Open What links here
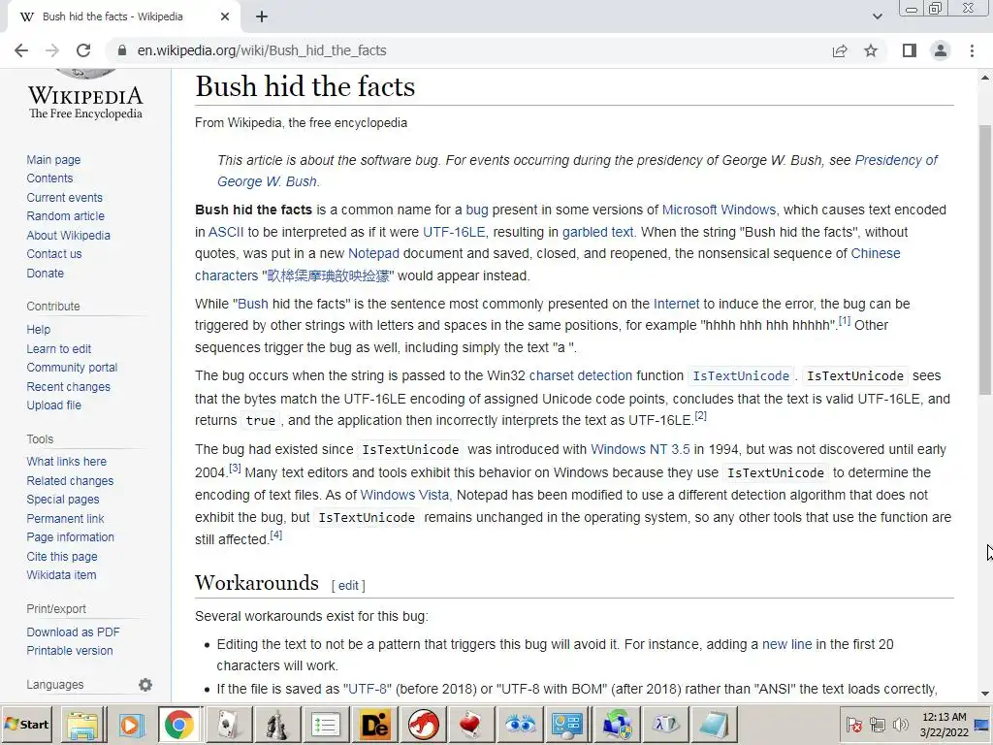The height and width of the screenshot is (745, 993). pos(67,461)
